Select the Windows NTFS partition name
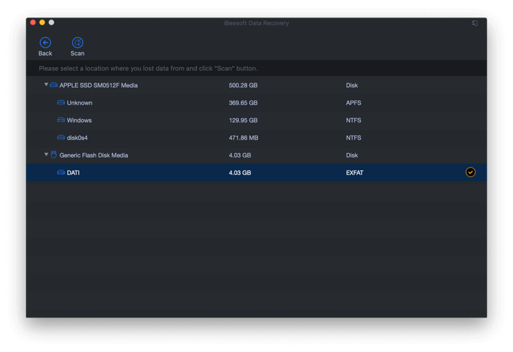 click(79, 120)
